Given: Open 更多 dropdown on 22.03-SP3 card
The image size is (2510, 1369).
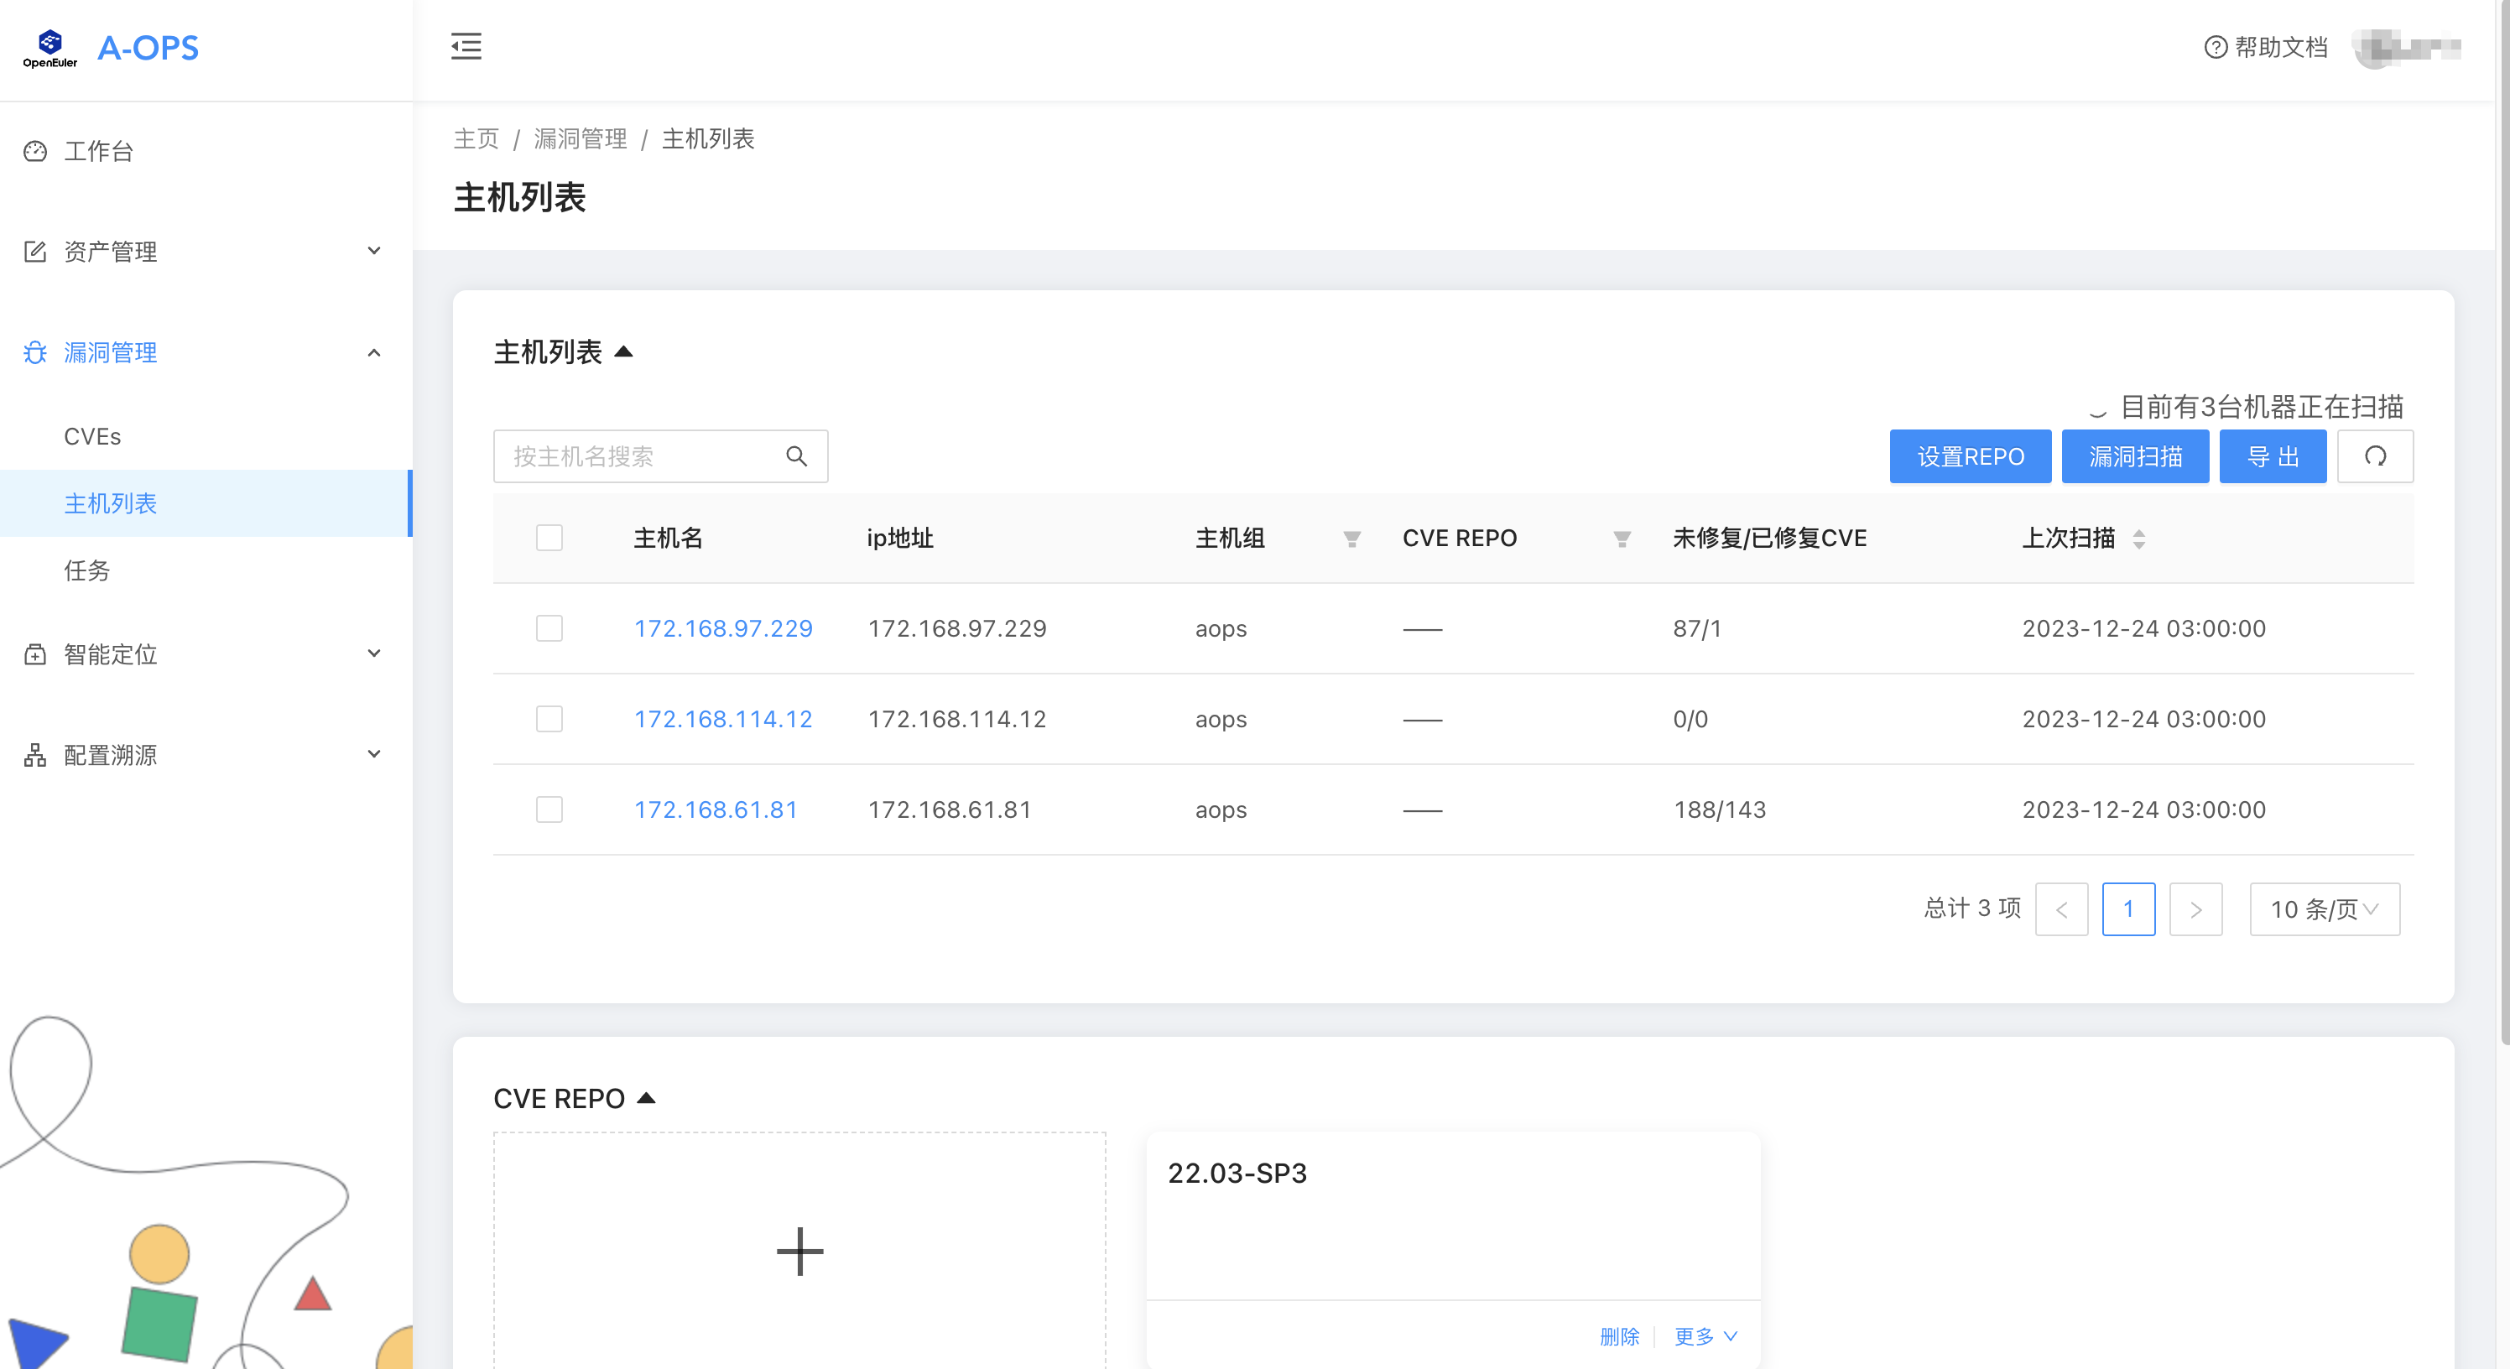Looking at the screenshot, I should (1705, 1336).
